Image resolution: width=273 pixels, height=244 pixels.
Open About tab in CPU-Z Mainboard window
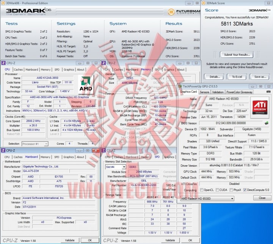(80, 157)
